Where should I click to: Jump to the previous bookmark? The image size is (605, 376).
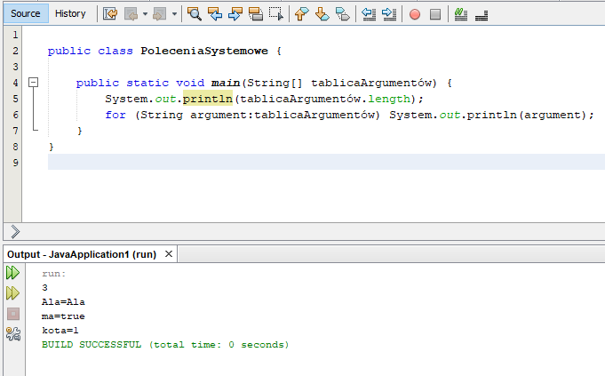[301, 13]
